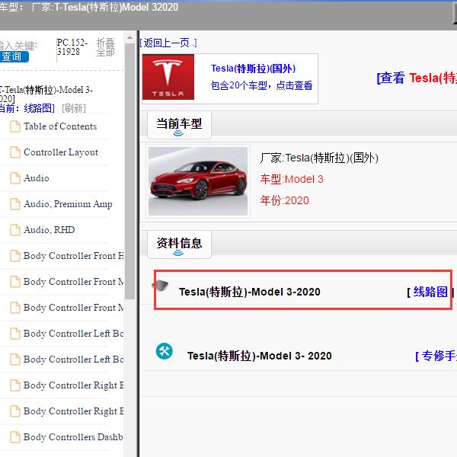Click the Audio page icon

(x=15, y=178)
